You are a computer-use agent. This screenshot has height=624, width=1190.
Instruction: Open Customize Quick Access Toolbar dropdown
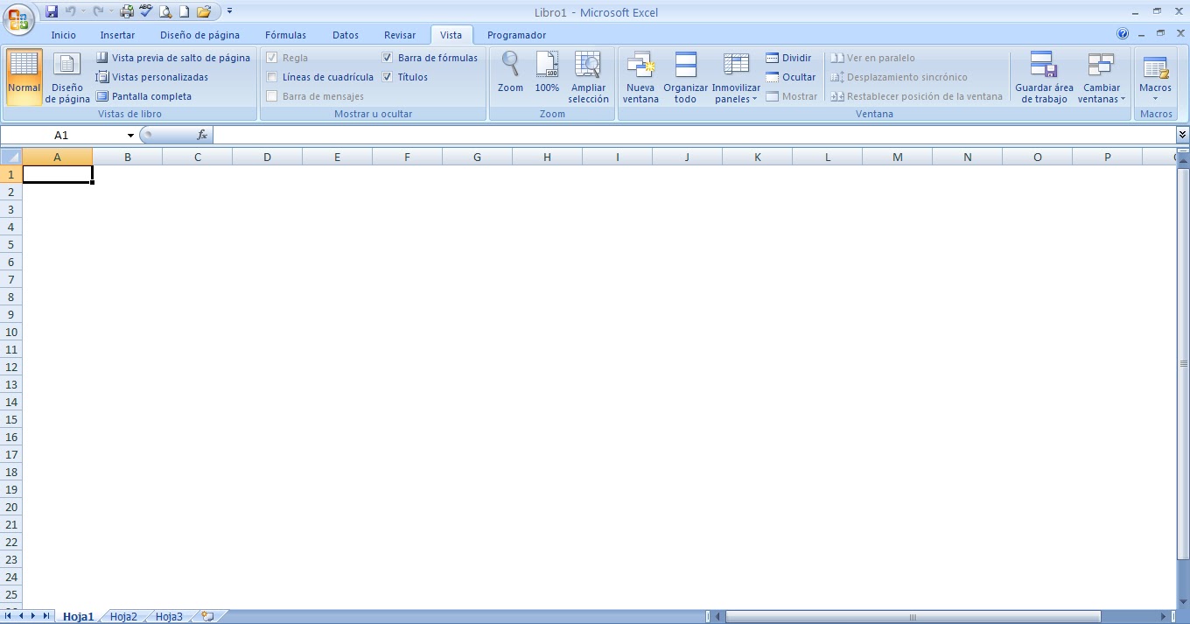click(x=229, y=11)
